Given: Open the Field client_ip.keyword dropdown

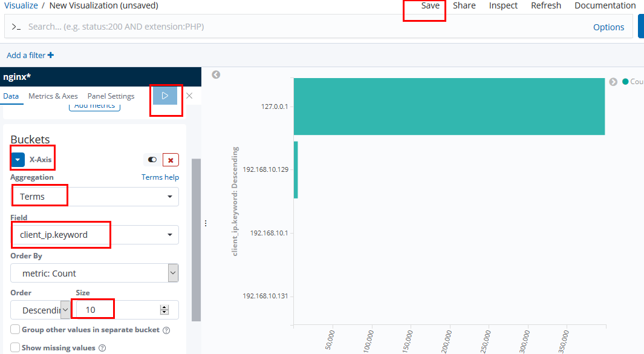Looking at the screenshot, I should pos(94,235).
